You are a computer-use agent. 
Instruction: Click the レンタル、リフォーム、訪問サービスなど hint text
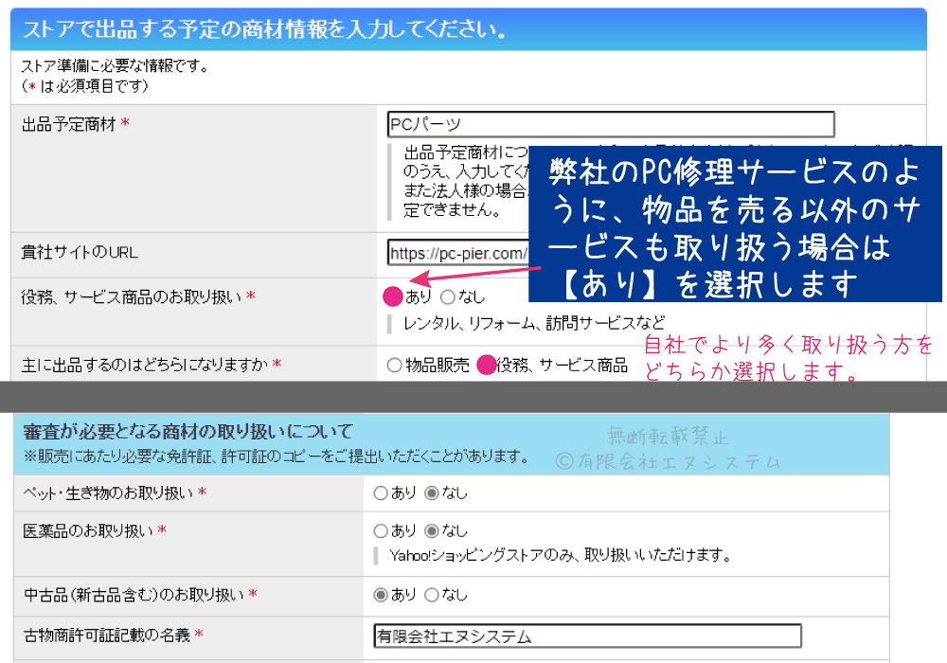pos(534,323)
